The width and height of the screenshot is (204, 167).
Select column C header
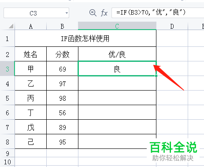coord(117,26)
